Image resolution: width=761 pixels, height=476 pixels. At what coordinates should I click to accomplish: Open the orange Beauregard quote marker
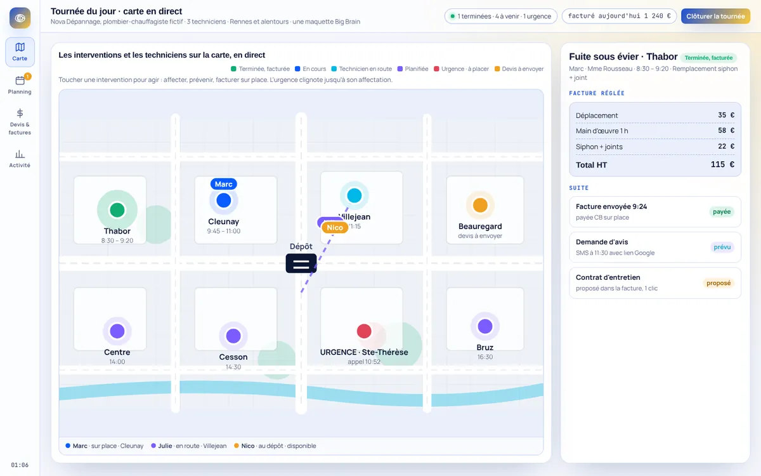pos(480,206)
